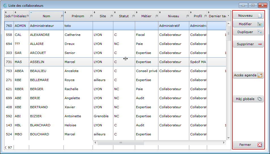This screenshot has width=270, height=154.
Task: Open search magnifier in Prénom column
Action: pyautogui.click(x=91, y=16)
